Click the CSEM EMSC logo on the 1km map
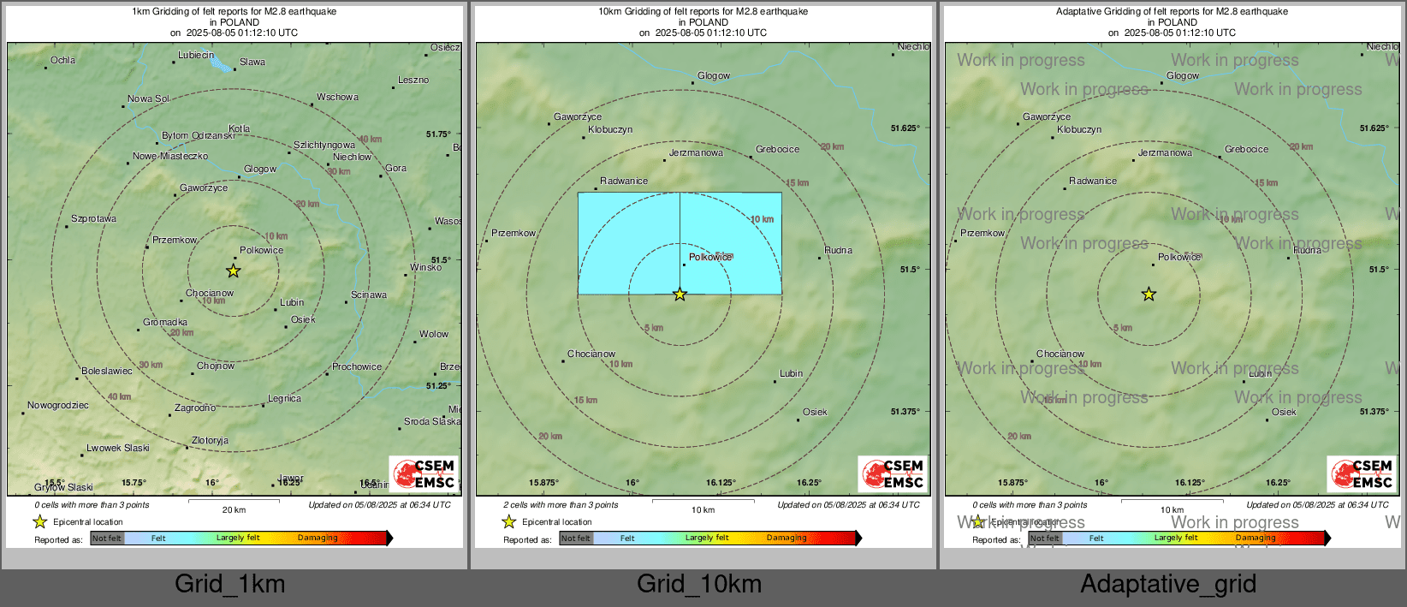The image size is (1407, 607). (424, 473)
